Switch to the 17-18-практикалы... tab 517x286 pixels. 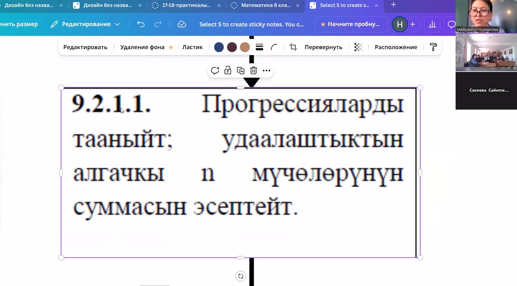(186, 5)
